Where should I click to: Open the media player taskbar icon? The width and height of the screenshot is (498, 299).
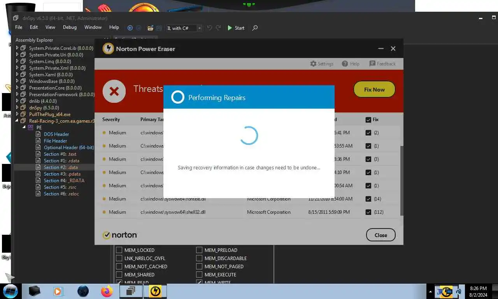coord(58,291)
